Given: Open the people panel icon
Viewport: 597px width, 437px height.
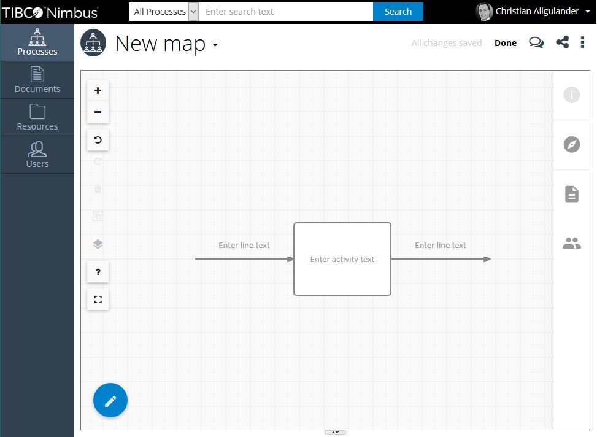Looking at the screenshot, I should (x=571, y=243).
